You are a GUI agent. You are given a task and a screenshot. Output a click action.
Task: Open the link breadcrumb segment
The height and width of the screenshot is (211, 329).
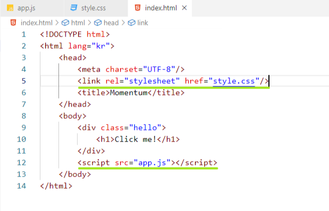142,23
